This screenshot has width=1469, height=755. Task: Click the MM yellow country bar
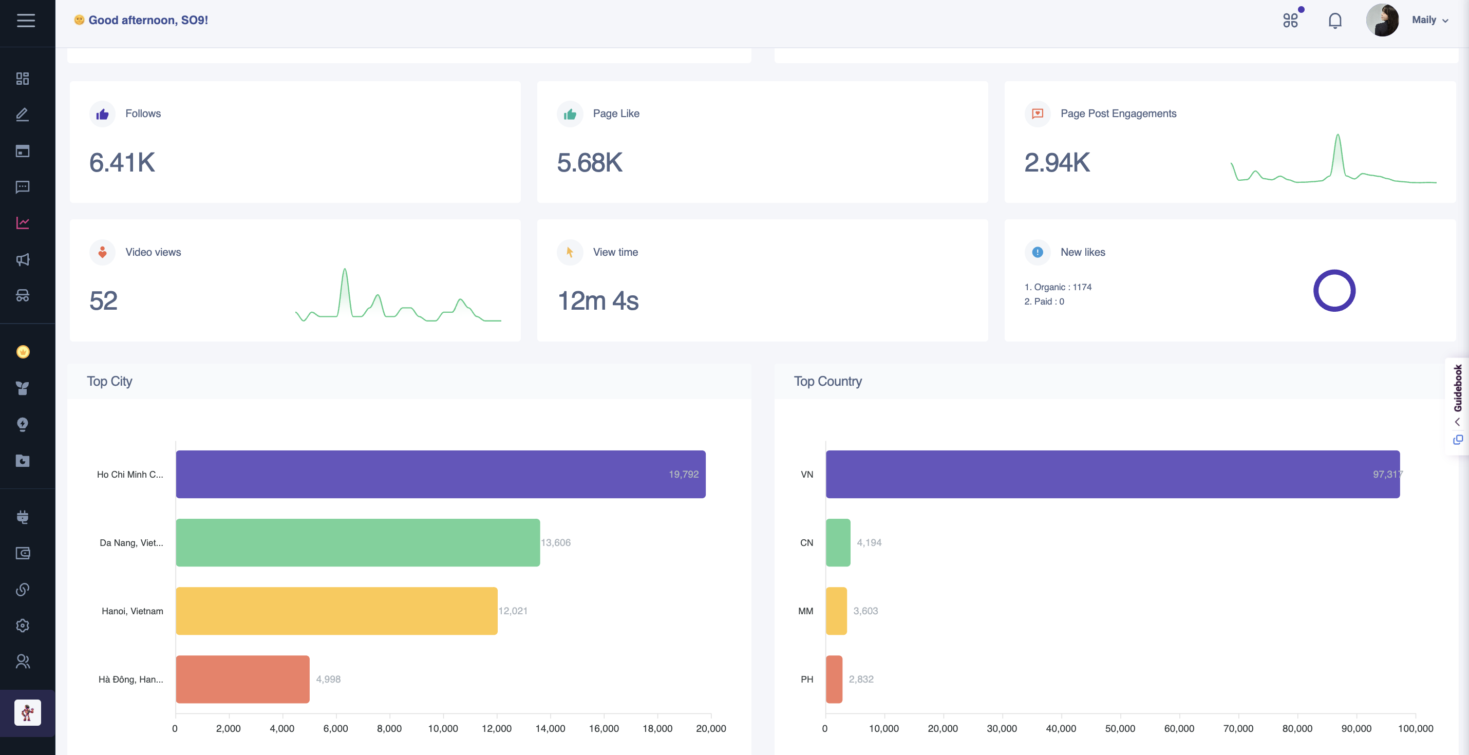pos(836,611)
